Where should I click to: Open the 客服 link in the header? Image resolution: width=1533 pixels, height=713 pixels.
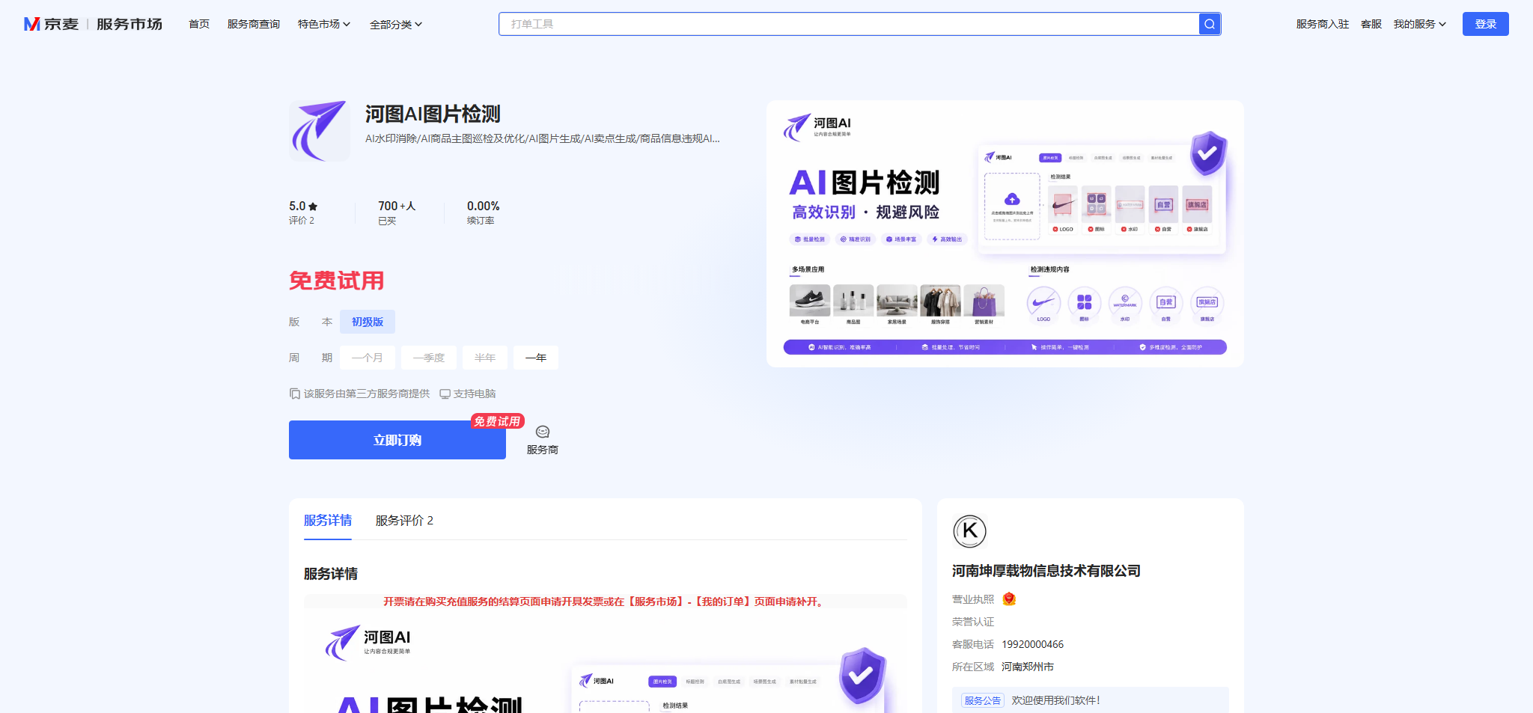click(1371, 24)
